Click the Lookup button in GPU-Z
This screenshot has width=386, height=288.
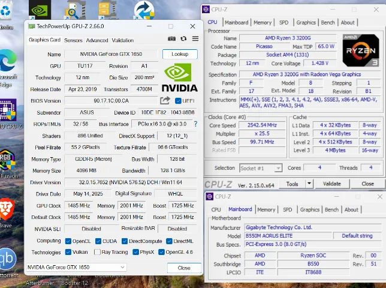(180, 54)
